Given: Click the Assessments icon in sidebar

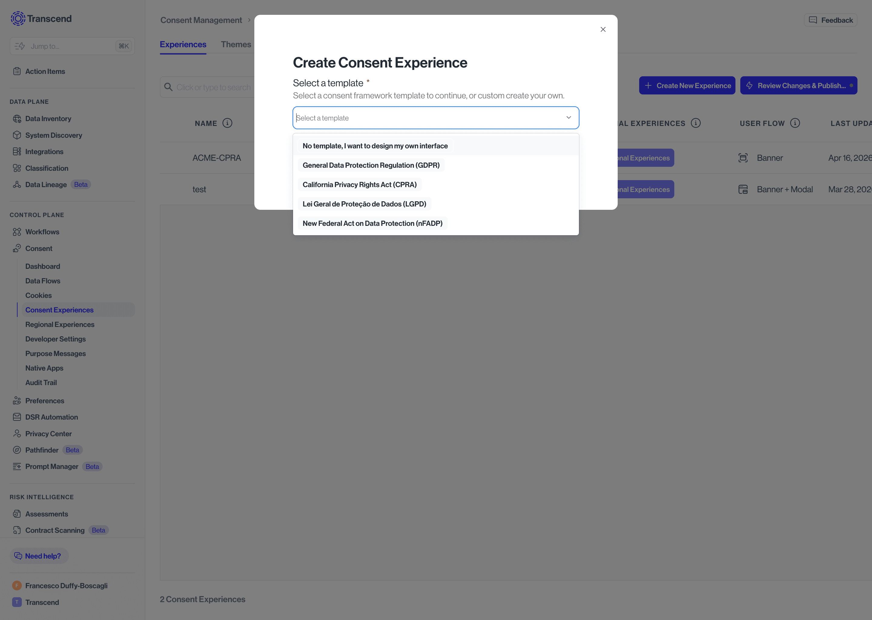Looking at the screenshot, I should click(x=17, y=514).
